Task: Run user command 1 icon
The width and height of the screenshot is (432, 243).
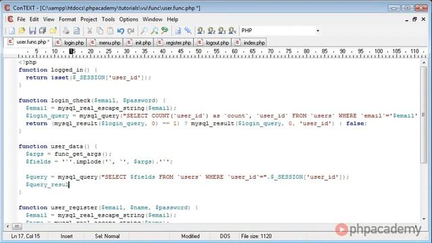Action: pyautogui.click(x=201, y=30)
